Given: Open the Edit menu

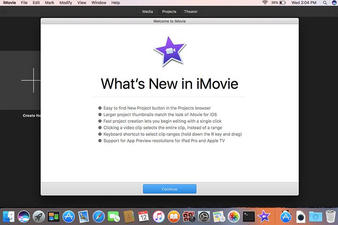Looking at the screenshot, I should (x=36, y=3).
